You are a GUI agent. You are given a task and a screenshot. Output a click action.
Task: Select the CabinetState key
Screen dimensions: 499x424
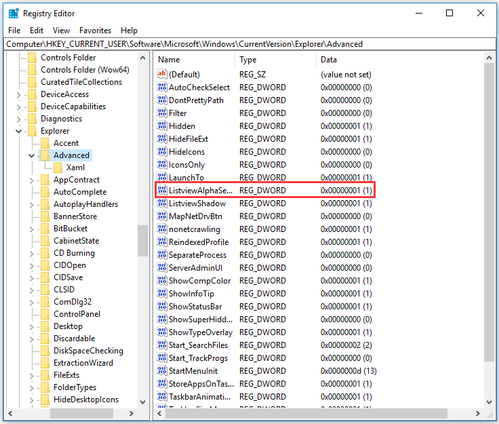point(77,241)
